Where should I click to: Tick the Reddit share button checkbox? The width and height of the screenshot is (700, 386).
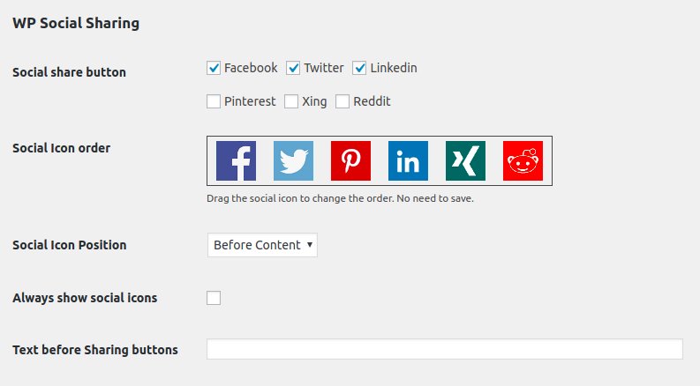343,101
